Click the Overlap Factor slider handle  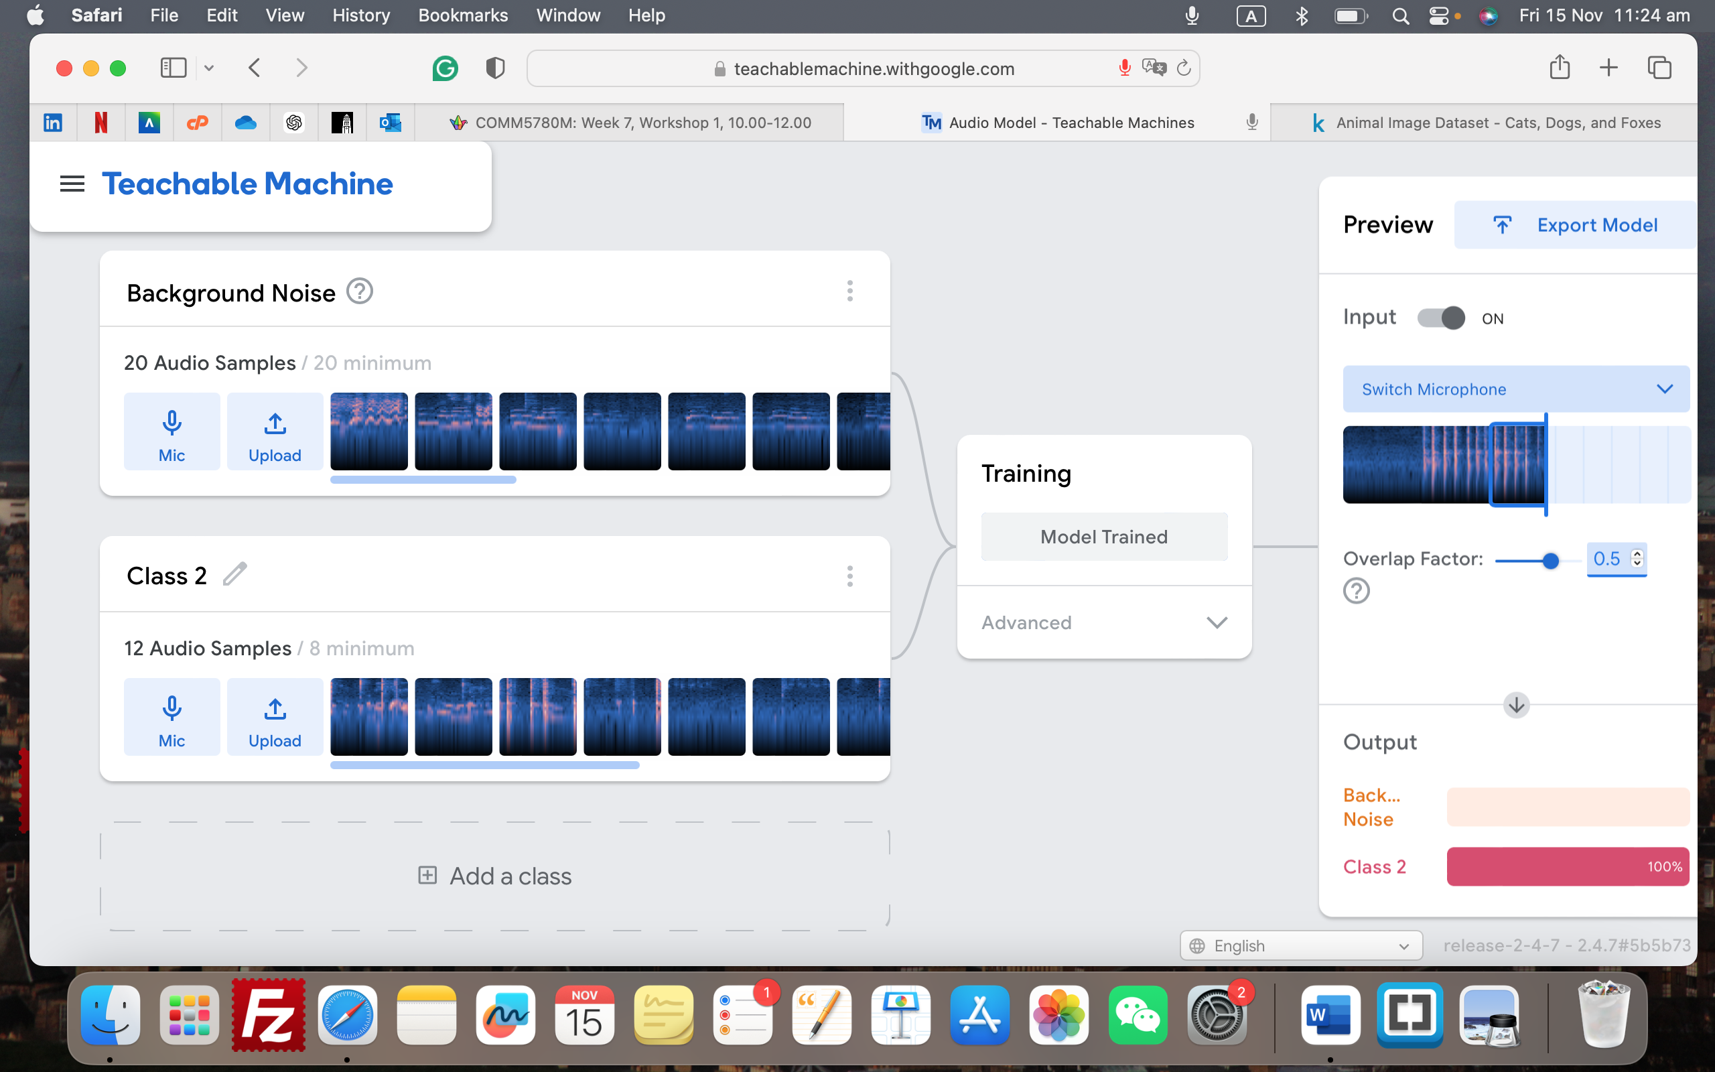(1550, 561)
